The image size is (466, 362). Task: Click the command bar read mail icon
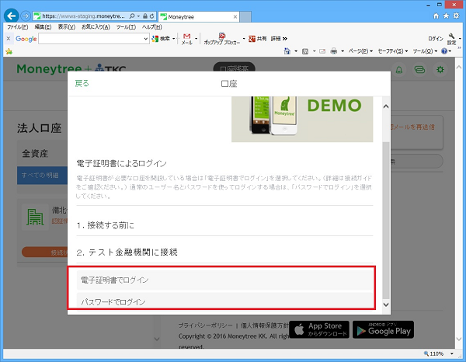[x=322, y=51]
